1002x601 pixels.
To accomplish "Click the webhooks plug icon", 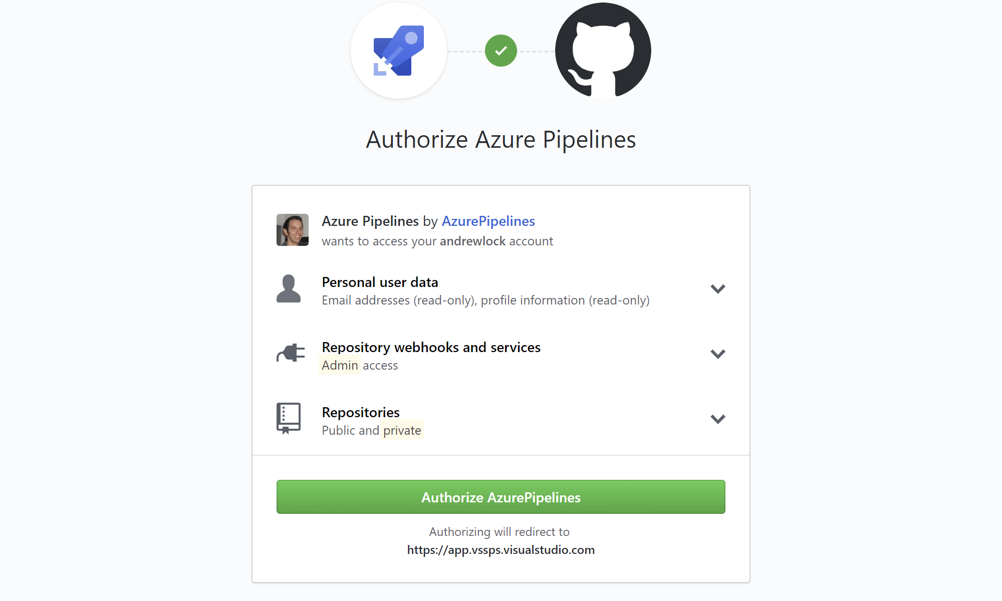I will point(291,353).
